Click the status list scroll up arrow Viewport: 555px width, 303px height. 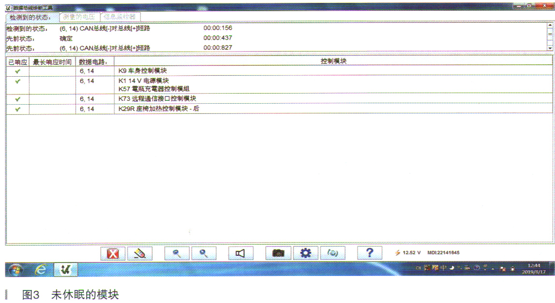click(x=550, y=26)
